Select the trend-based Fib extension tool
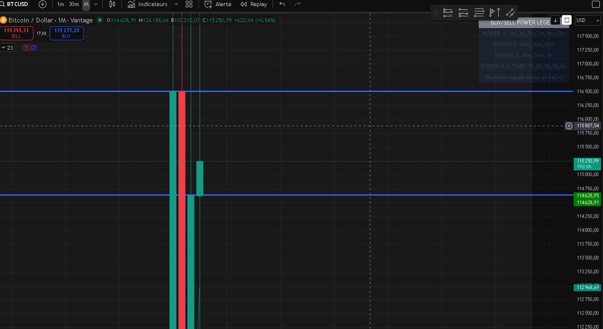This screenshot has height=329, width=603. click(463, 13)
